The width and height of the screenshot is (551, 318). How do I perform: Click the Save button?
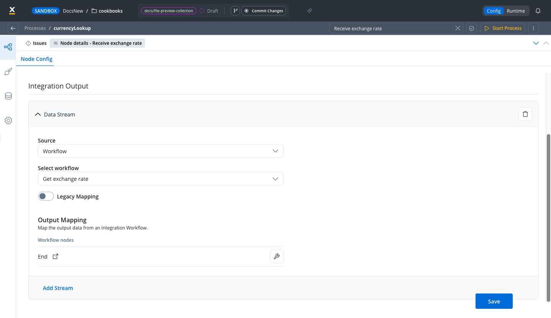coord(494,301)
